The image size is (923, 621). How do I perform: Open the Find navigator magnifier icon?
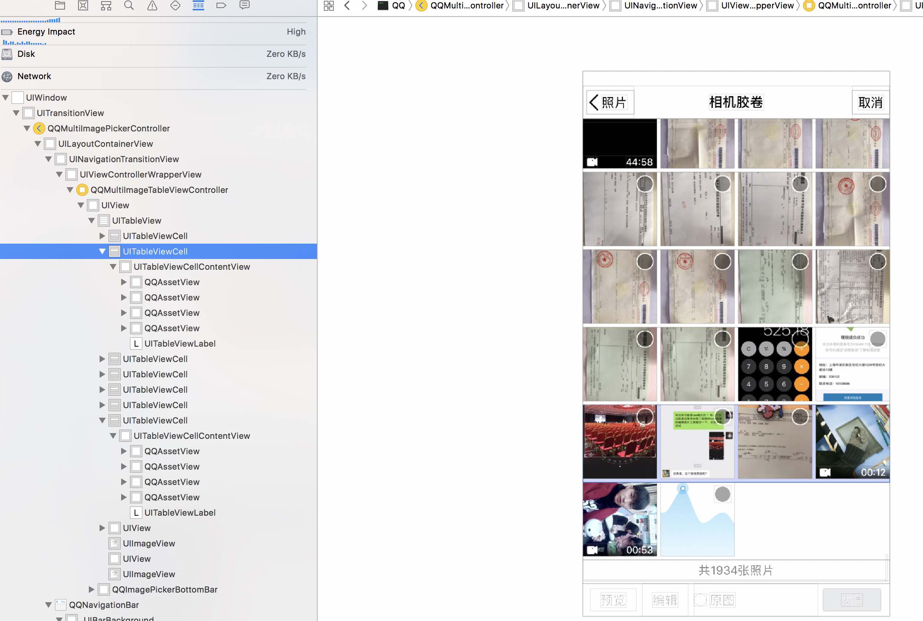pyautogui.click(x=129, y=5)
